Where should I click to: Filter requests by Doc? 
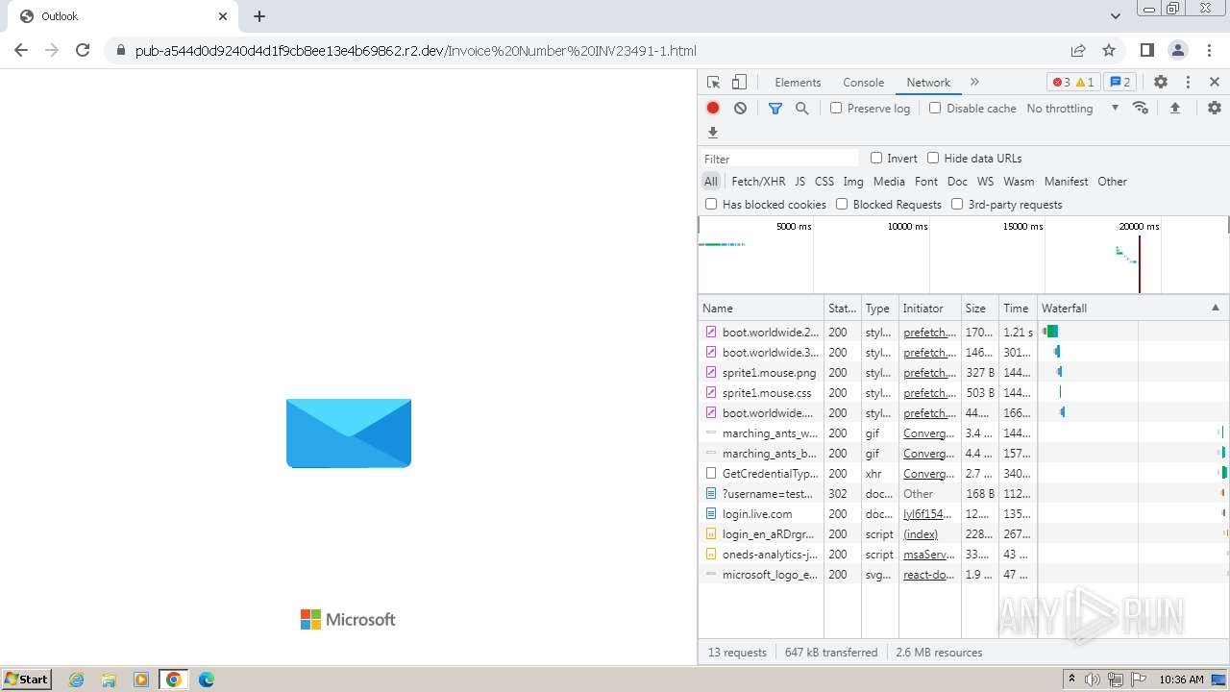click(957, 181)
